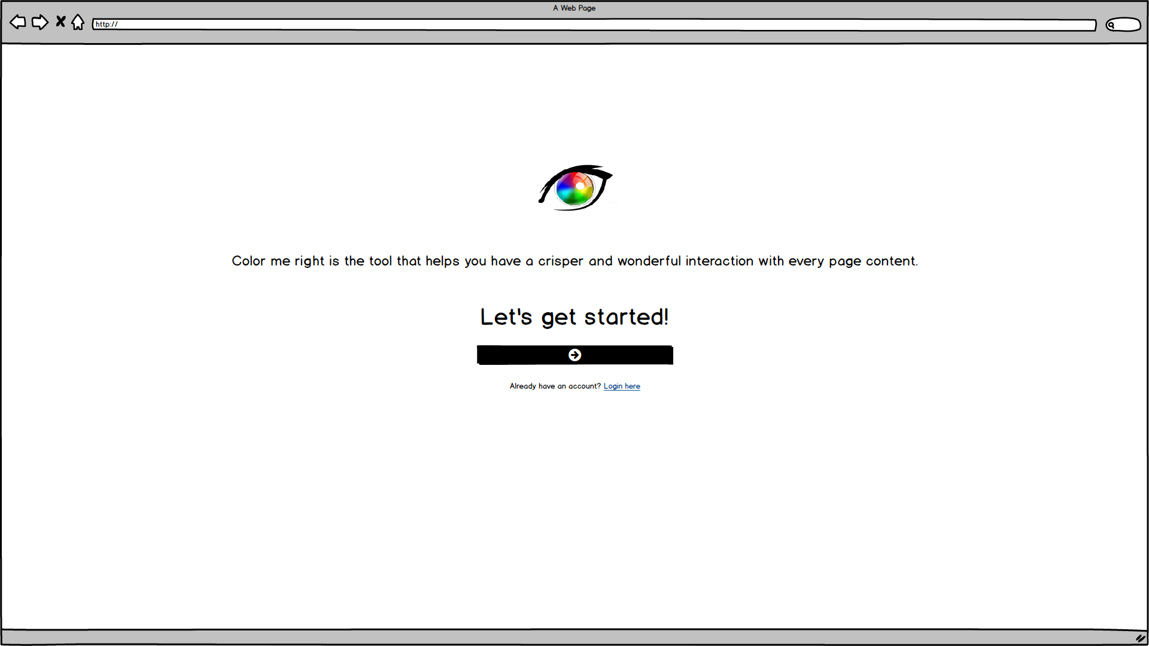Click the browser back arrow

pyautogui.click(x=18, y=23)
